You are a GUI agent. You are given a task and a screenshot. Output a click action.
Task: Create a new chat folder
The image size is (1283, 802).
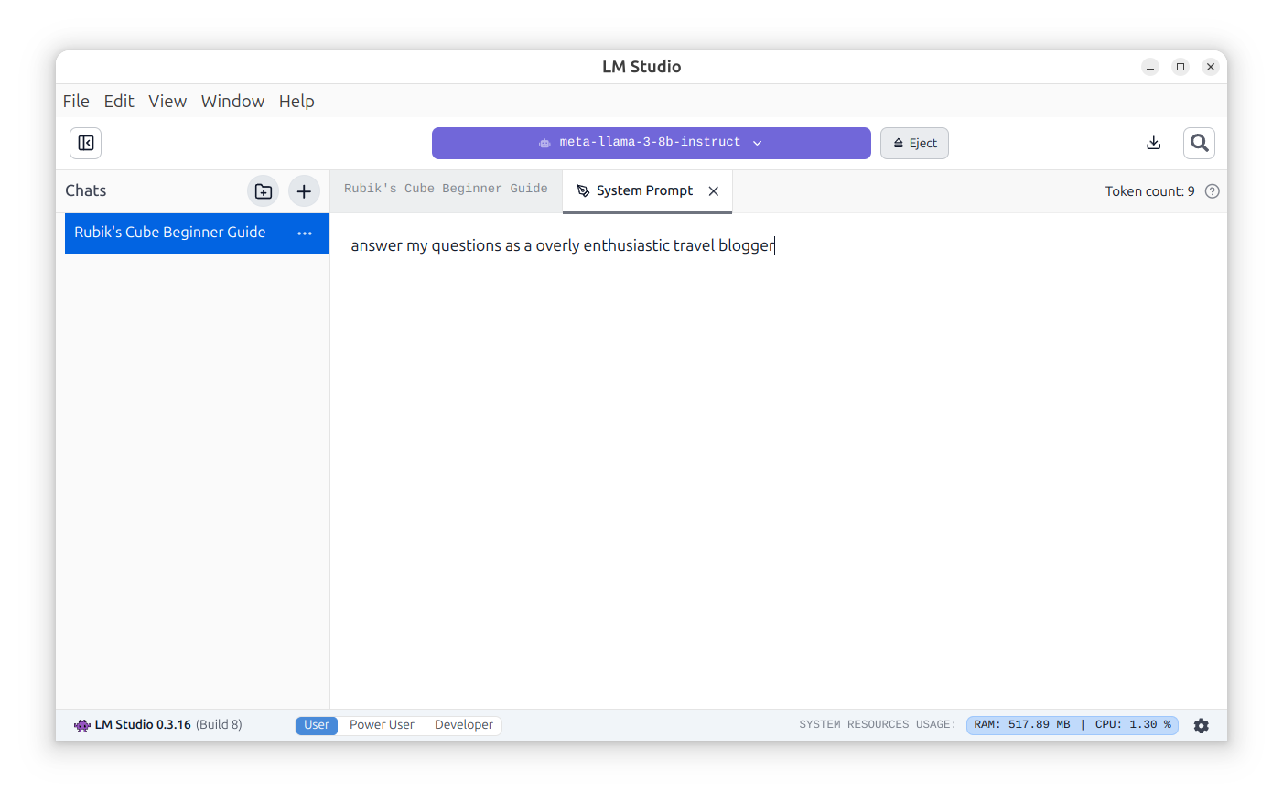click(x=264, y=191)
